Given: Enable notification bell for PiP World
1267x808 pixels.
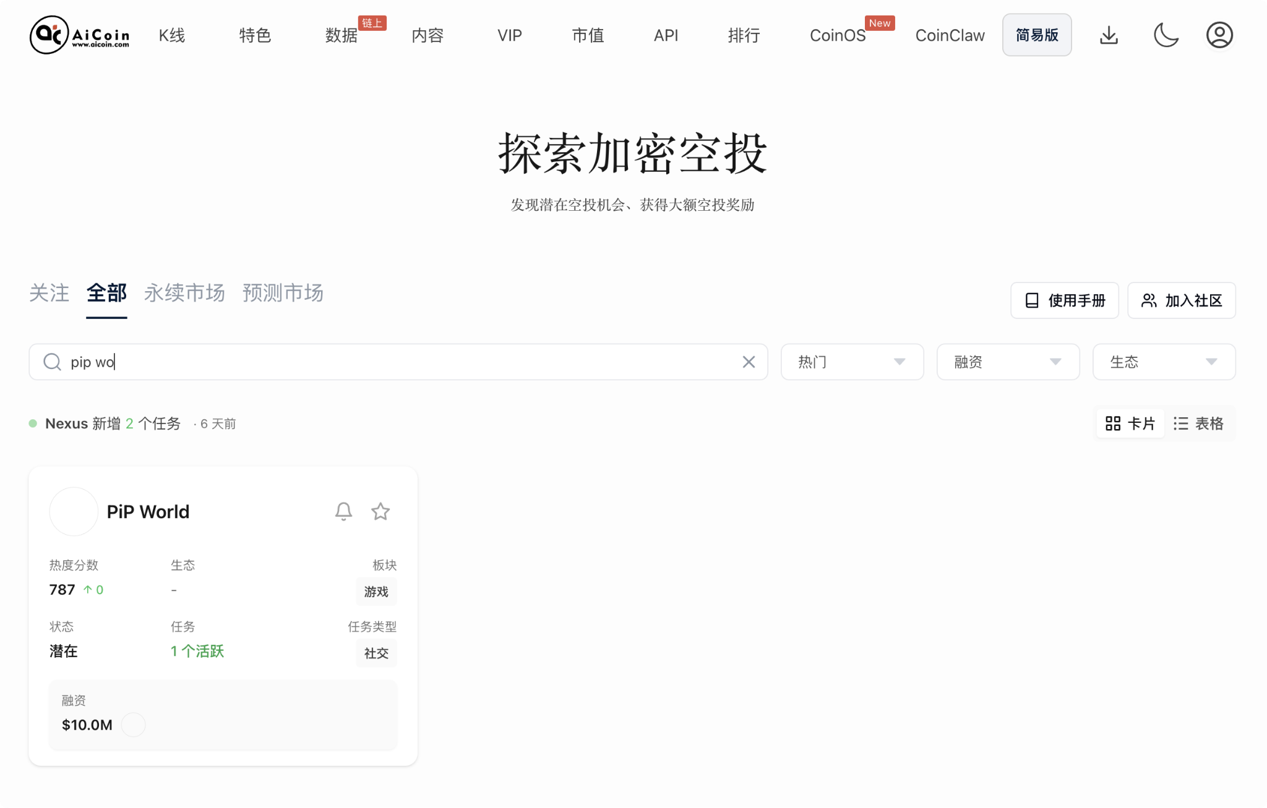Looking at the screenshot, I should coord(343,511).
